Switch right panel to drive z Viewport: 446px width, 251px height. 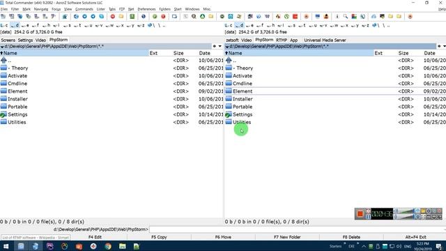pos(365,25)
